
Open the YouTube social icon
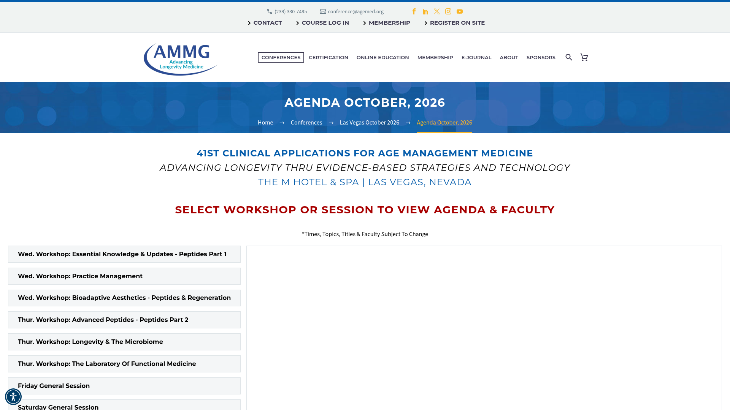(x=460, y=11)
